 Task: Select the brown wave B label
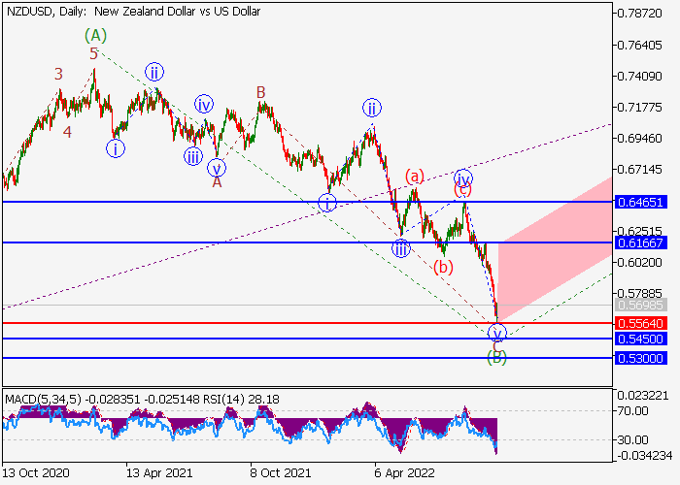click(x=261, y=92)
